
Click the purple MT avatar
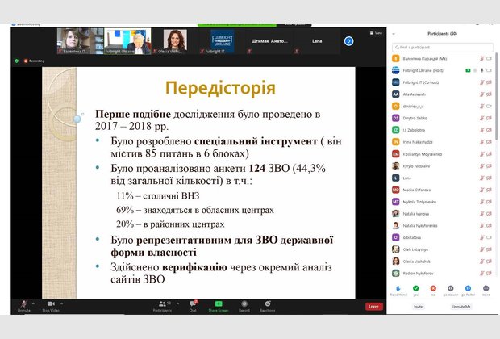396,202
